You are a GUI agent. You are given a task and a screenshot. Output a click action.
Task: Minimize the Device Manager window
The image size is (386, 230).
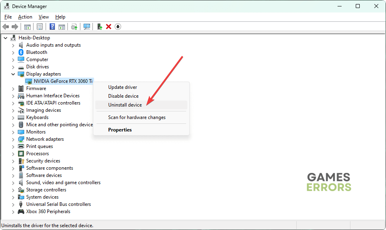click(x=340, y=6)
